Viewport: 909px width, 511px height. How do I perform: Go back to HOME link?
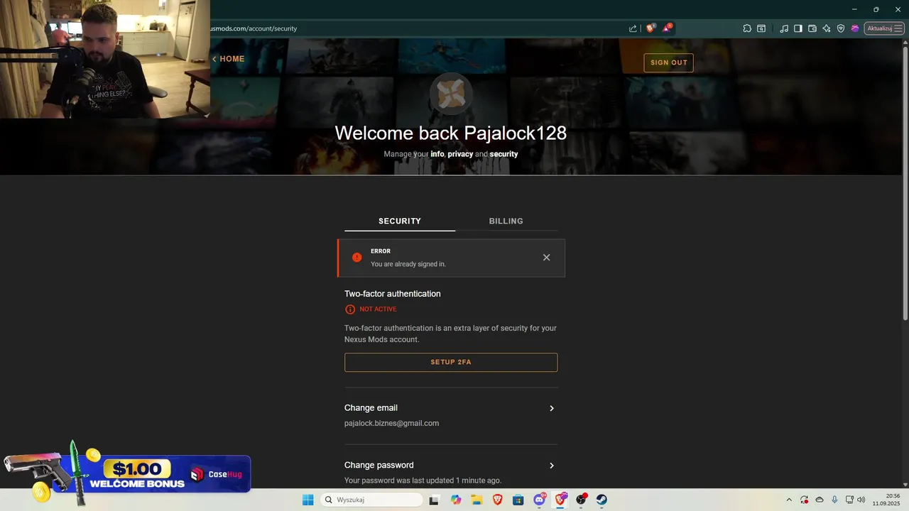229,59
